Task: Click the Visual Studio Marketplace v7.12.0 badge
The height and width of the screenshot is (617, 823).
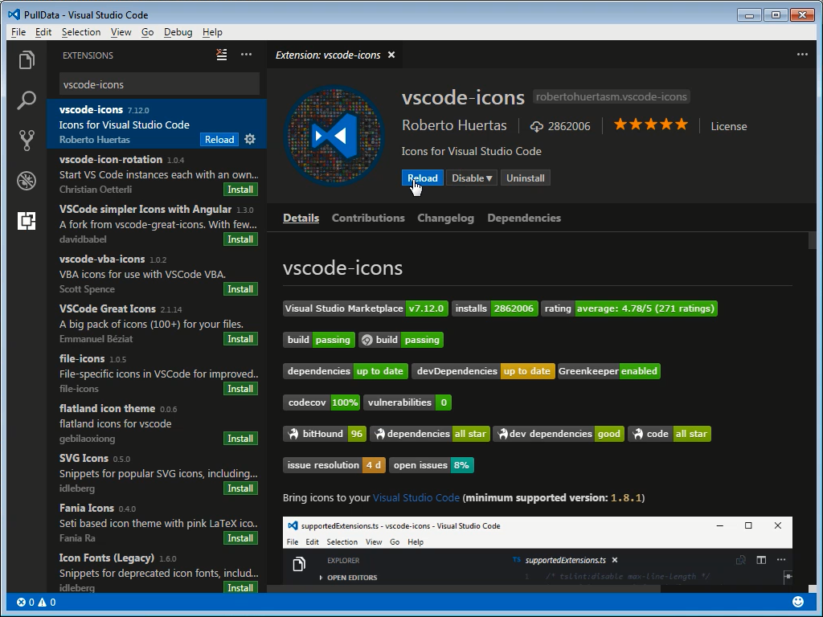Action: point(366,308)
